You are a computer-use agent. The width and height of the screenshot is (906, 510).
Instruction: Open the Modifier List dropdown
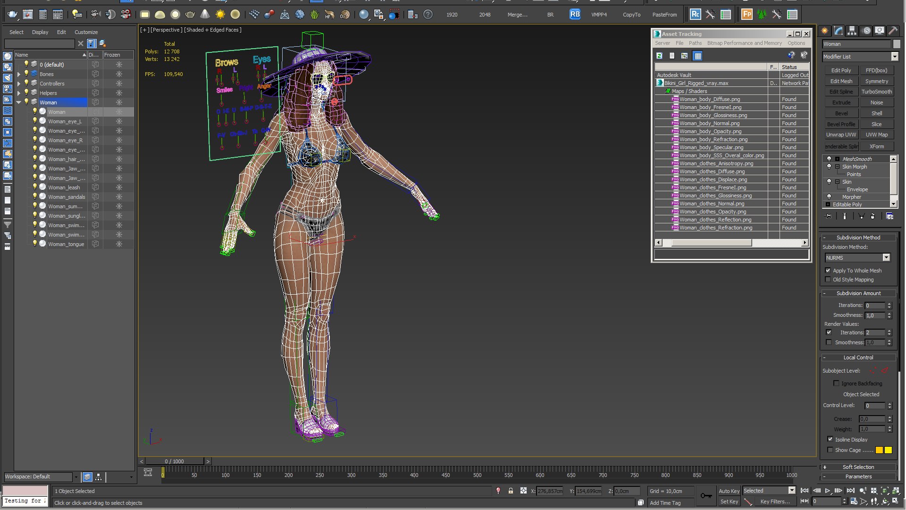894,57
